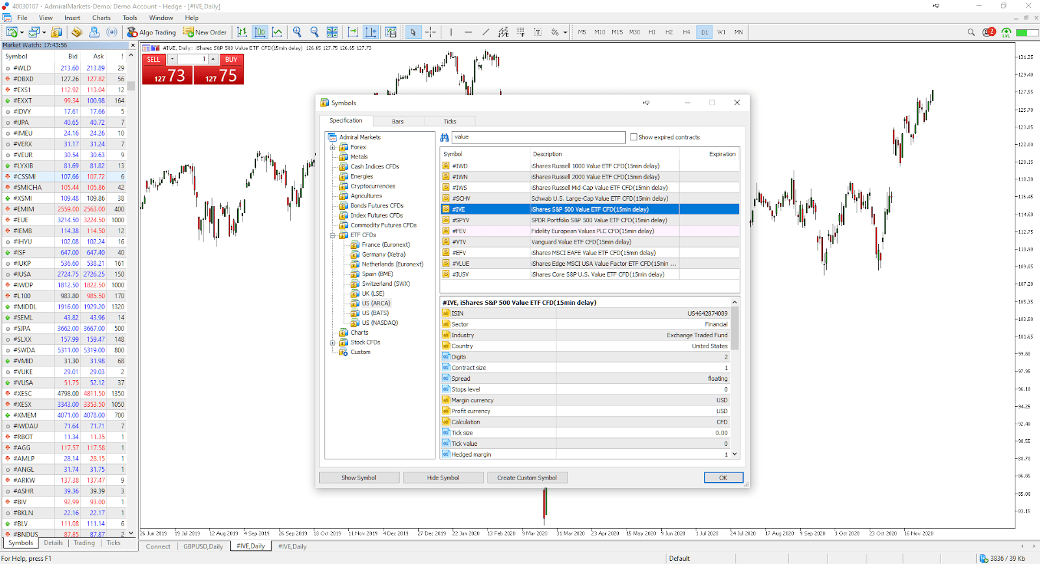Select the crosshair cursor tool
Screen dimensions: 1040x564
(x=430, y=32)
